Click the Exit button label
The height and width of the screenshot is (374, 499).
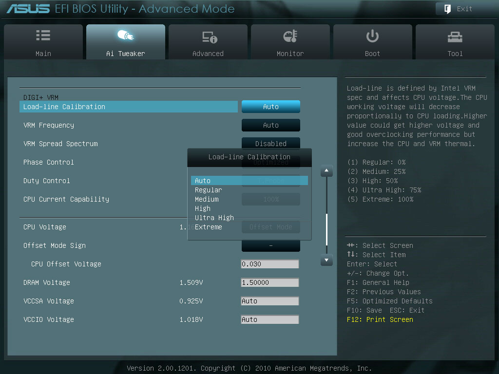[464, 9]
